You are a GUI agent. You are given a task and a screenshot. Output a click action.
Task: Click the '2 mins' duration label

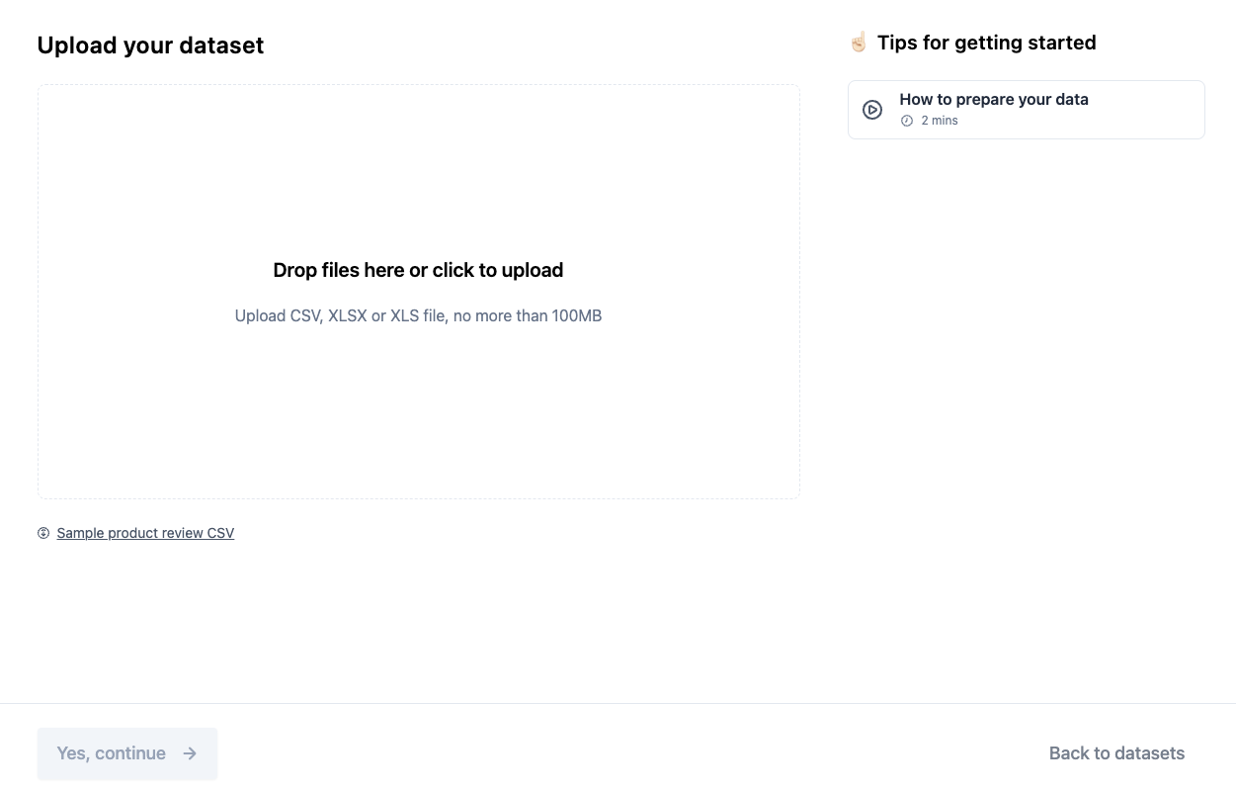940,121
